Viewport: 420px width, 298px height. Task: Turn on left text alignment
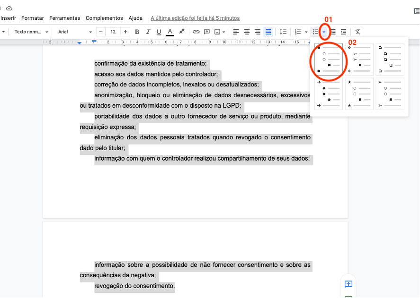[x=235, y=32]
